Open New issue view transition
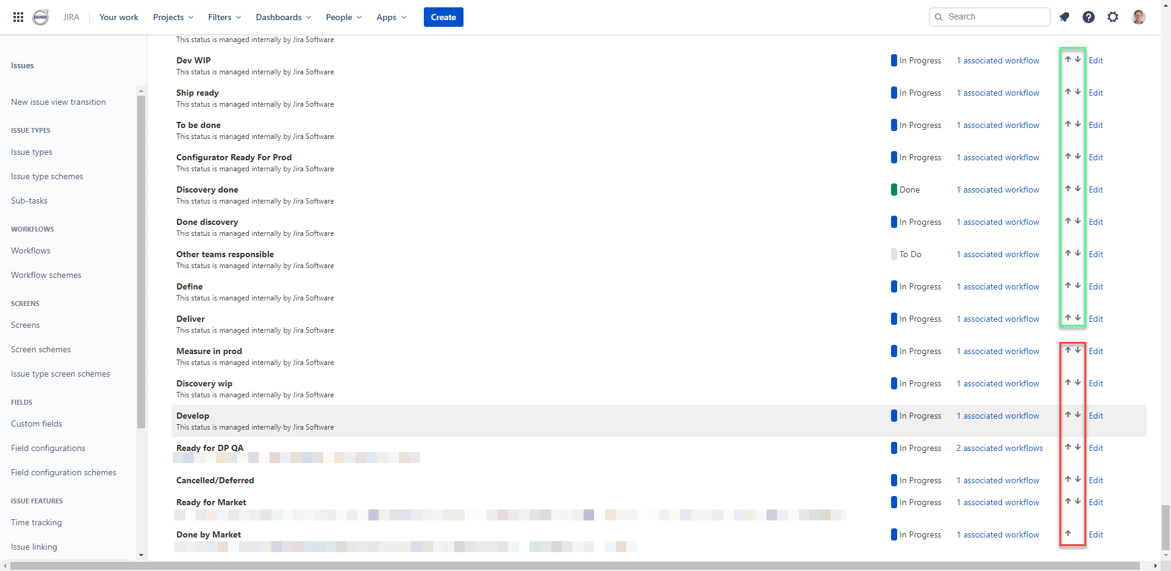Screen dimensions: 1171x571 coord(59,102)
